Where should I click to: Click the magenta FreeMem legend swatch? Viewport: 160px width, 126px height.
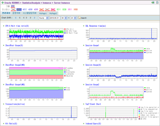65,68
